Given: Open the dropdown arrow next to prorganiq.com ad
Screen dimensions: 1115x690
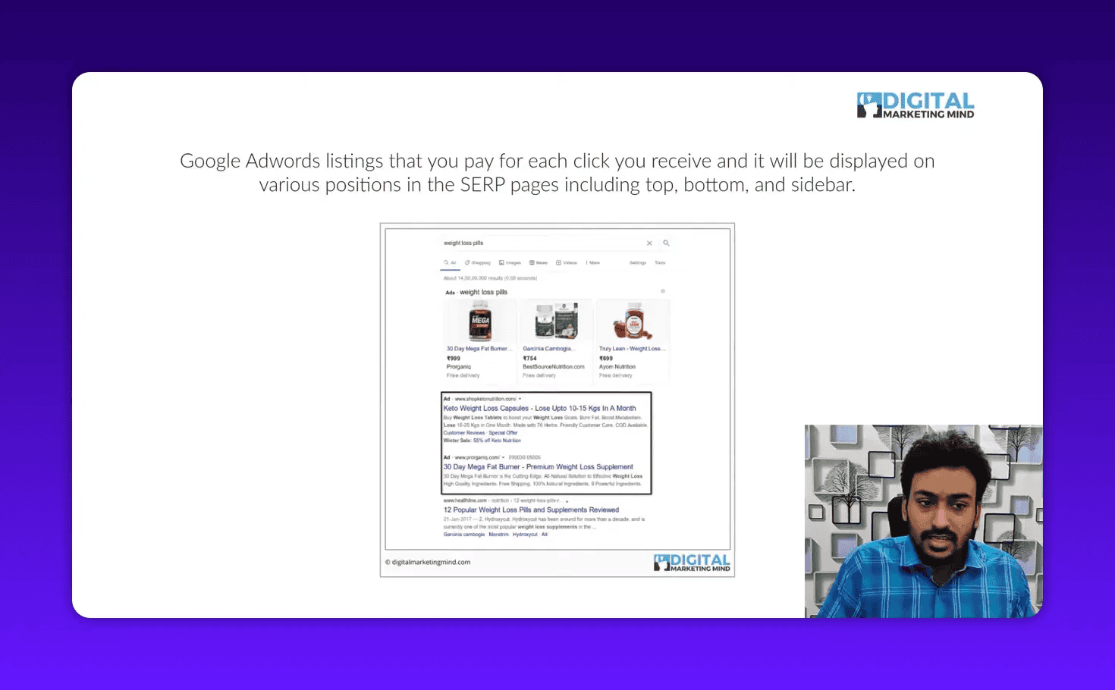Looking at the screenshot, I should 503,457.
